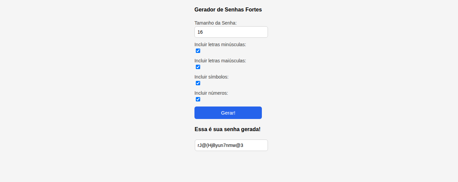Click the blue Gerar! button
The height and width of the screenshot is (182, 458).
coord(228,113)
